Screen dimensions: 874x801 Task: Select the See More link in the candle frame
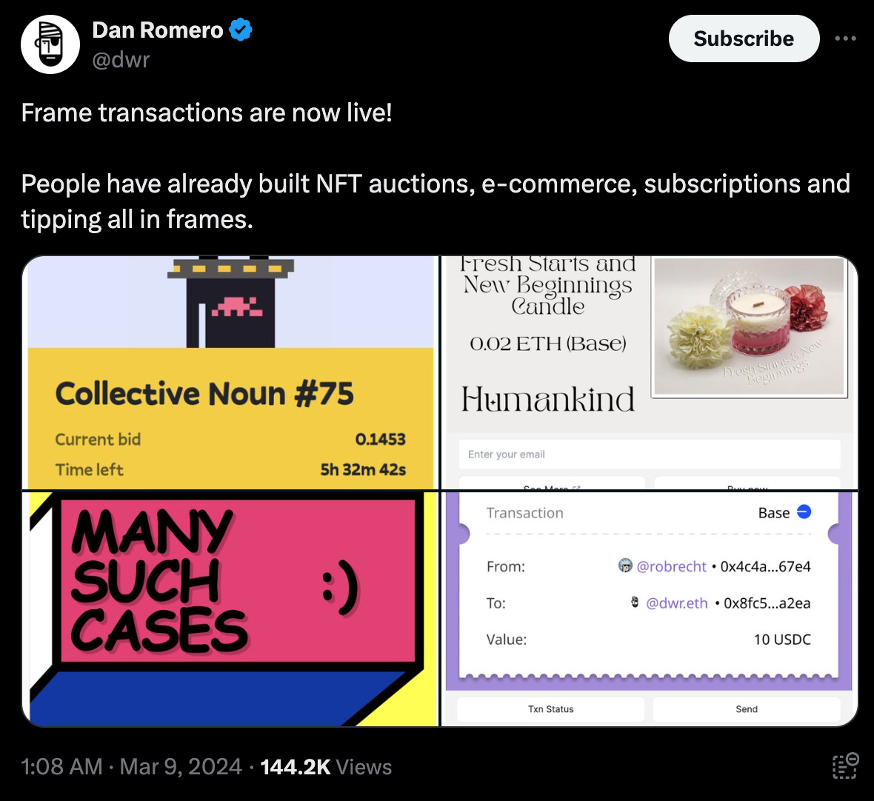pyautogui.click(x=551, y=487)
